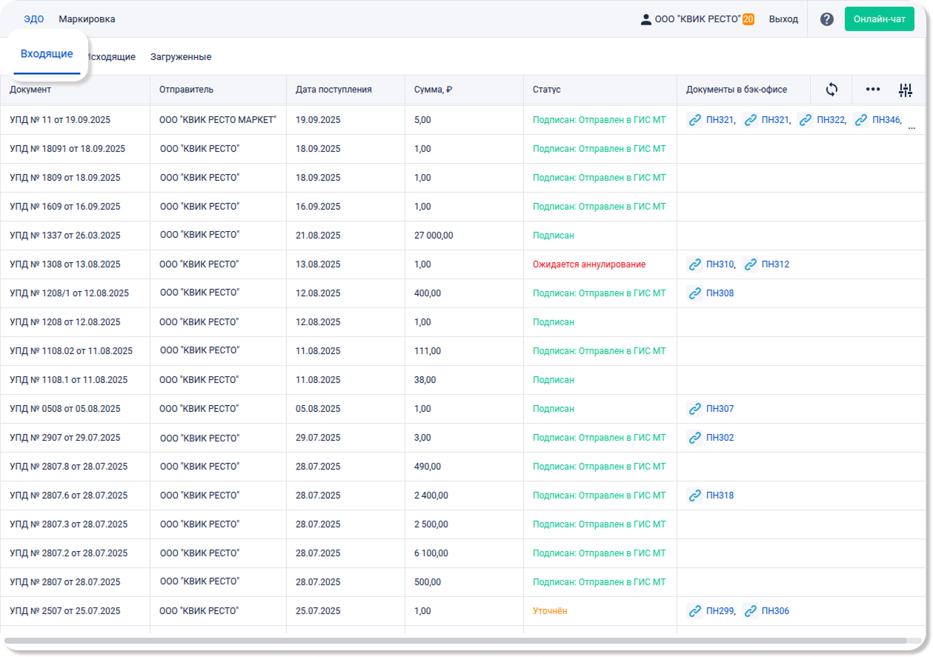
Task: Click the help question mark icon
Action: pyautogui.click(x=826, y=19)
